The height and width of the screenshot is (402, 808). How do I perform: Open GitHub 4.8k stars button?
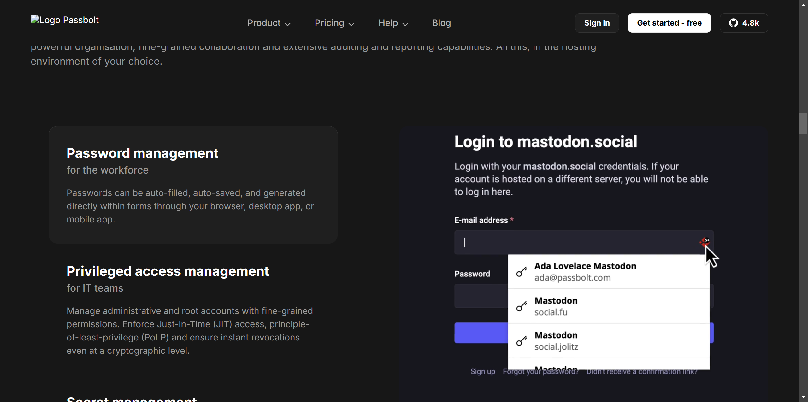click(x=744, y=23)
